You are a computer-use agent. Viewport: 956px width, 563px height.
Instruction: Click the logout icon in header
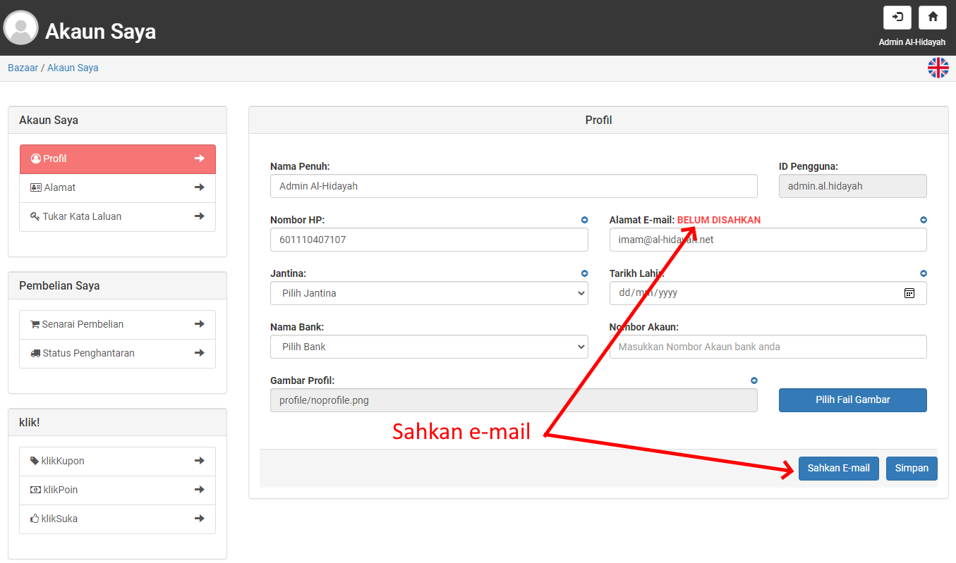(x=897, y=18)
